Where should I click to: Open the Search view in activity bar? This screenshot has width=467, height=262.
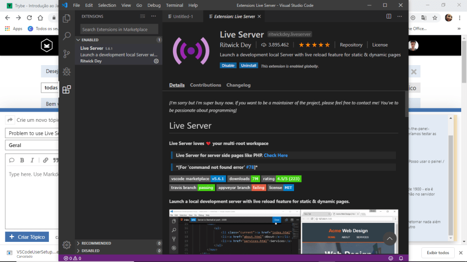[67, 36]
